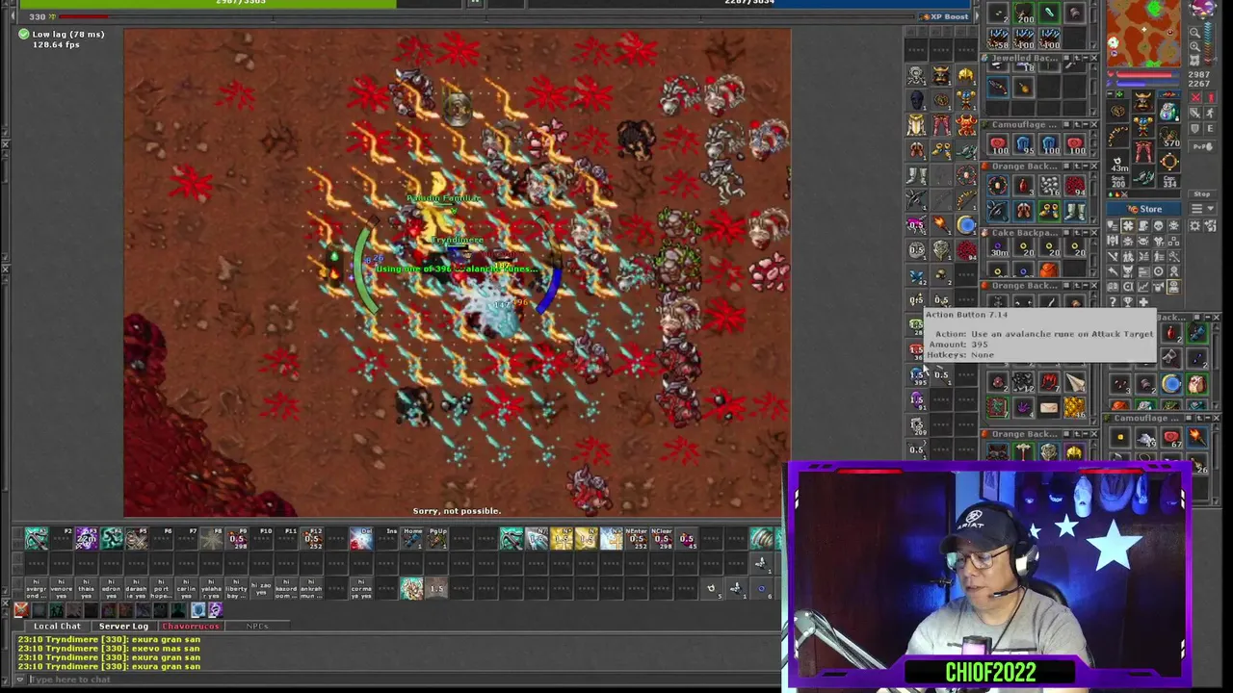Activate the XP Boost button
This screenshot has width=1233, height=693.
tap(945, 16)
